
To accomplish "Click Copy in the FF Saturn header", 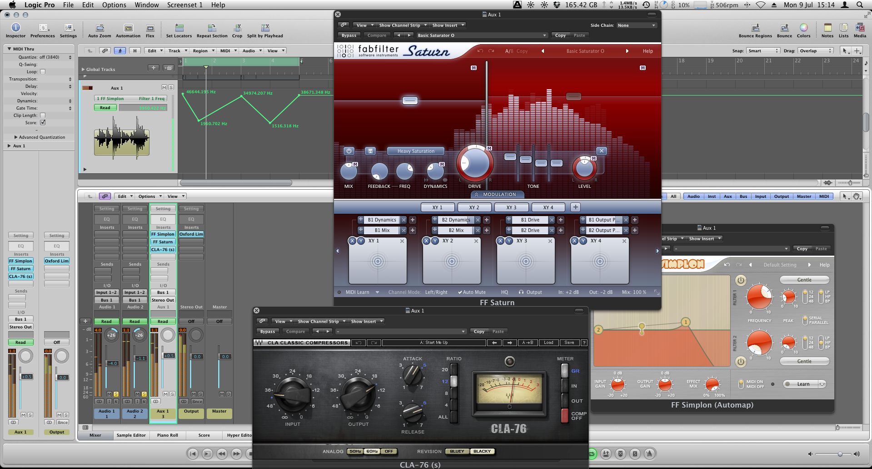I will [x=560, y=35].
